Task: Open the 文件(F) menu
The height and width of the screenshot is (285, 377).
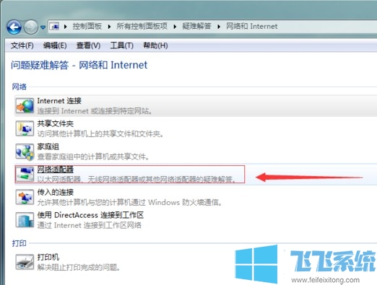Action: tap(22, 45)
